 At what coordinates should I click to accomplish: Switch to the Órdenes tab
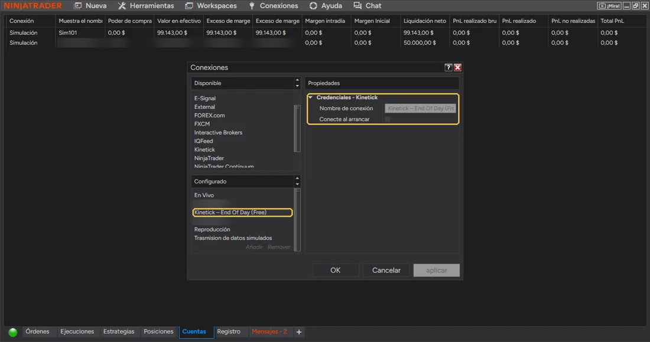[x=37, y=331]
